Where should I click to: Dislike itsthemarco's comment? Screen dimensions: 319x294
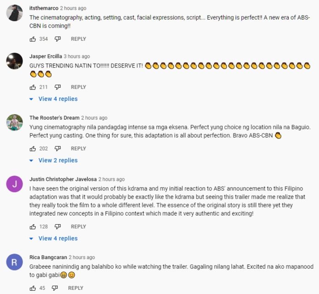click(x=58, y=39)
